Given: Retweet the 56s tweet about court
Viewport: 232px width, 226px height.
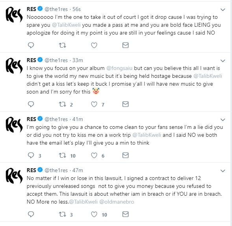Looking at the screenshot, I should pos(63,45).
